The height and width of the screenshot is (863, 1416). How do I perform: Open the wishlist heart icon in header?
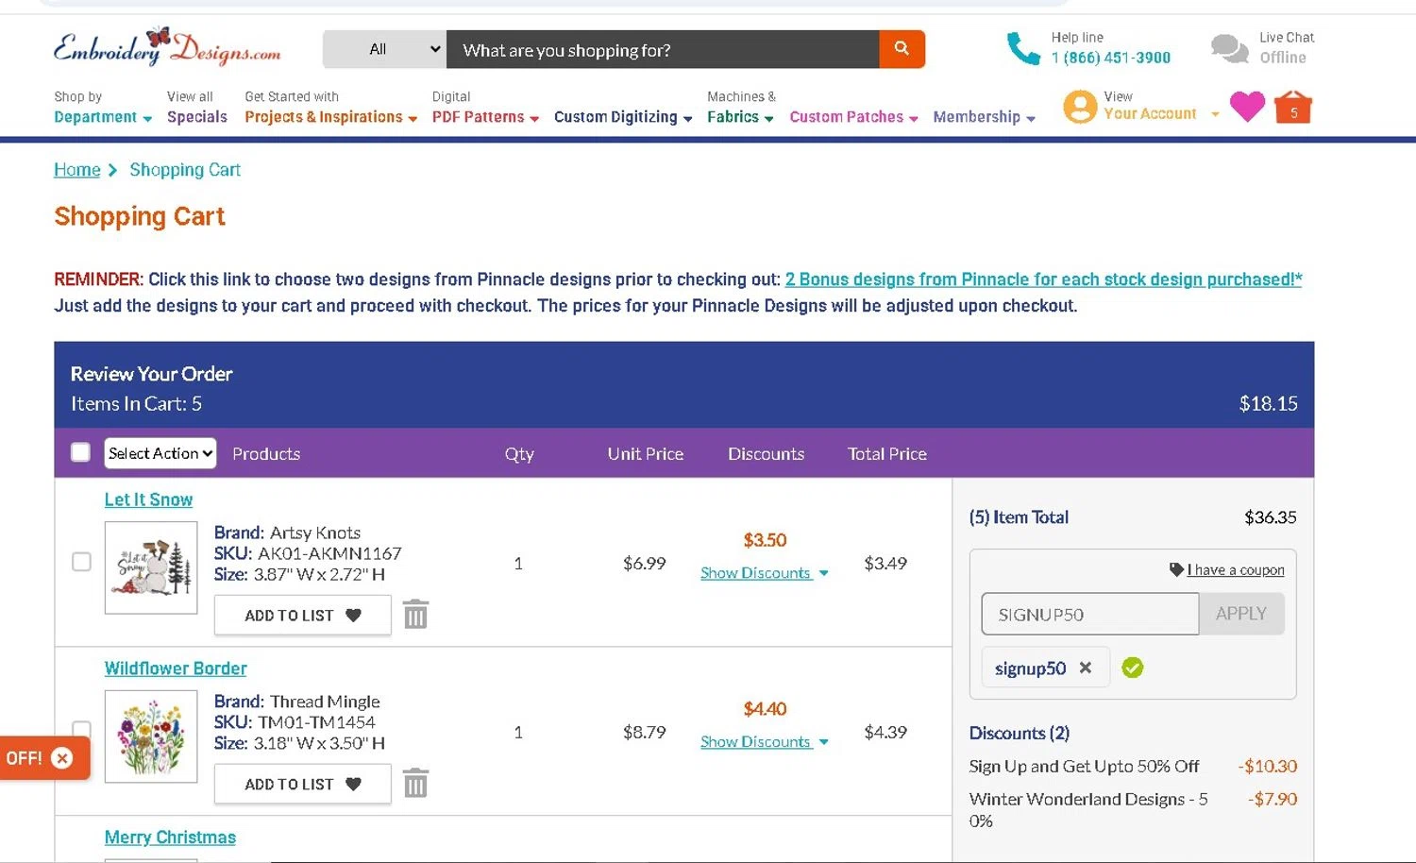tap(1247, 107)
